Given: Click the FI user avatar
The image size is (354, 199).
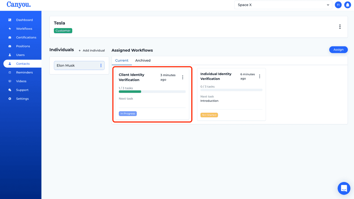Looking at the screenshot, I should point(338,5).
